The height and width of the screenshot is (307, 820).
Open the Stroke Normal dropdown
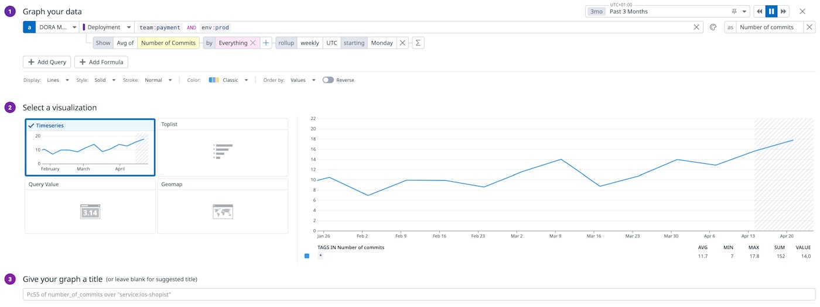pyautogui.click(x=158, y=80)
